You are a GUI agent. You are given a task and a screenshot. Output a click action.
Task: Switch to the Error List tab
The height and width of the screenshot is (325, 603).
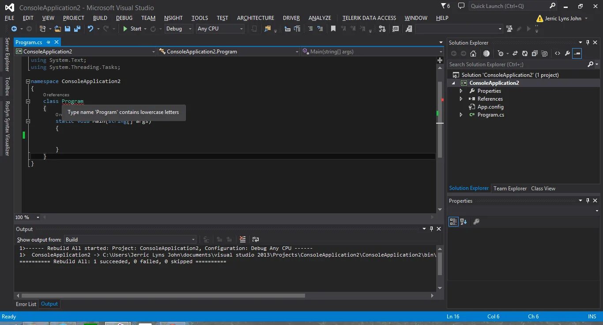tap(26, 304)
